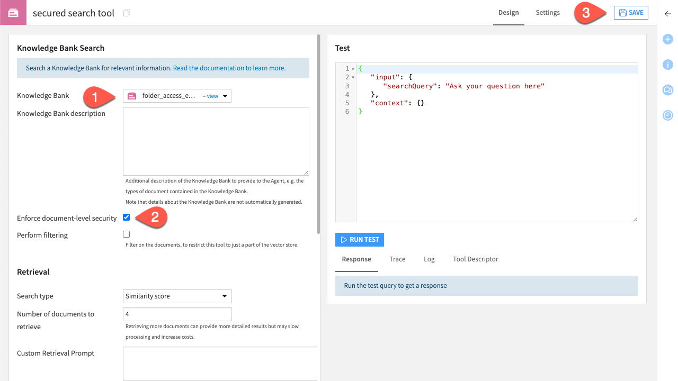Open the Search type Similarity score dropdown
The width and height of the screenshot is (678, 381).
click(177, 296)
